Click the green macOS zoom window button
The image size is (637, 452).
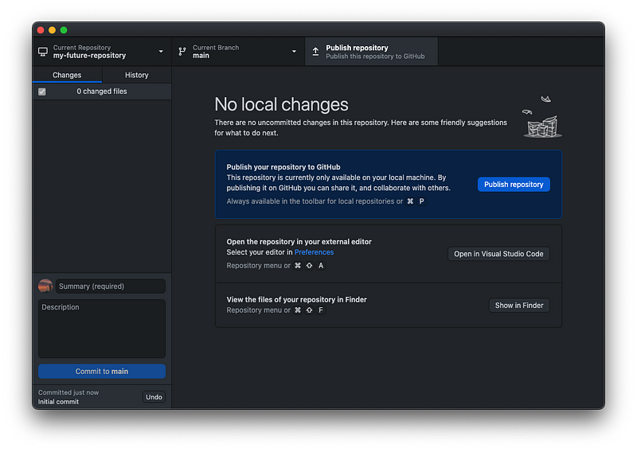(x=64, y=30)
